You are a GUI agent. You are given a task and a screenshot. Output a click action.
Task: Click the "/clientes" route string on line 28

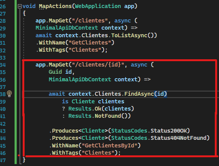tap(90, 21)
